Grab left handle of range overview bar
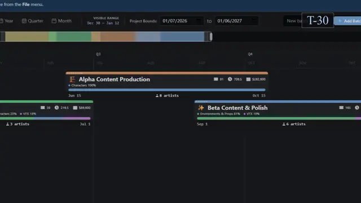The image size is (361, 203). (2, 37)
